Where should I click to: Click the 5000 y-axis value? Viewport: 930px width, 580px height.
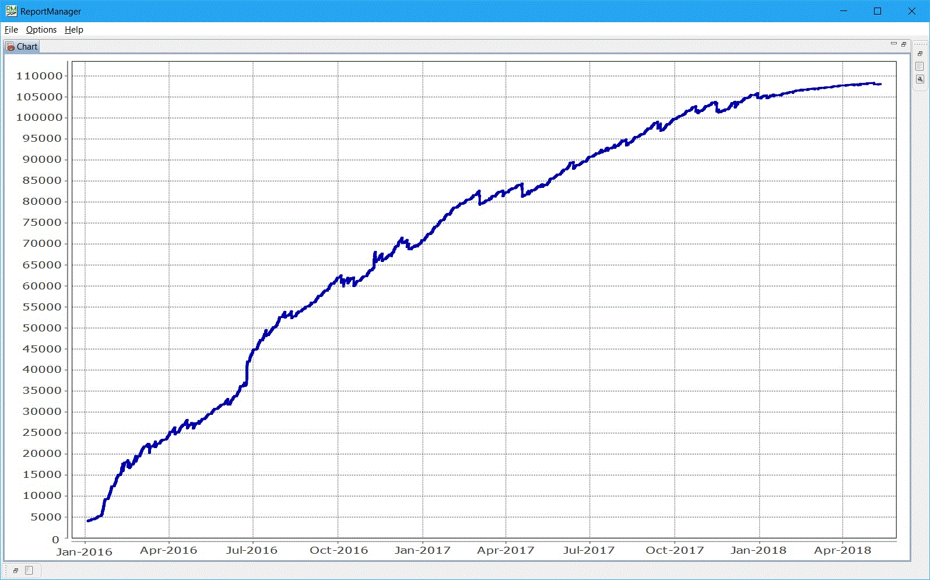pos(46,517)
